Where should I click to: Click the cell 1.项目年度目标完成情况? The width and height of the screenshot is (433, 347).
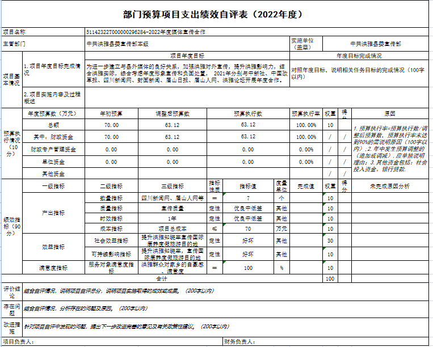pos(53,70)
